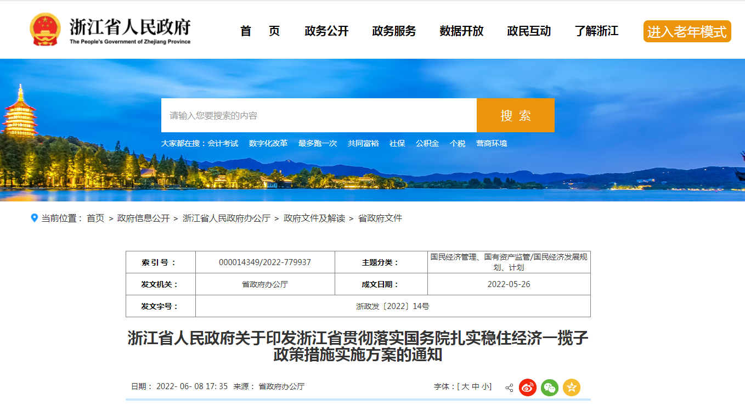Share the article via WeChat icon
Viewport: 745px width, 410px height.
[550, 387]
